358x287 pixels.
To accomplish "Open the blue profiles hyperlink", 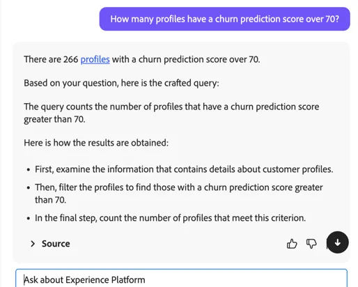I will [95, 59].
